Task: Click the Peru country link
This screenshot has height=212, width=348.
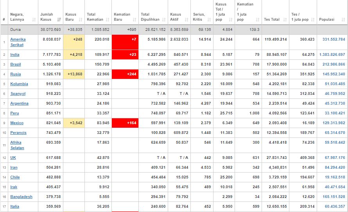Action: pos(14,113)
